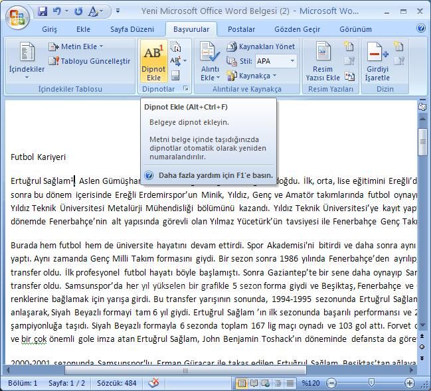Open the Ekle tab

(83, 29)
